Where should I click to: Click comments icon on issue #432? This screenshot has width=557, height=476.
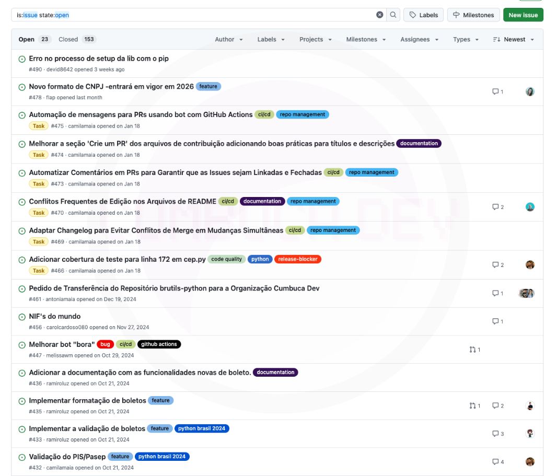point(495,462)
